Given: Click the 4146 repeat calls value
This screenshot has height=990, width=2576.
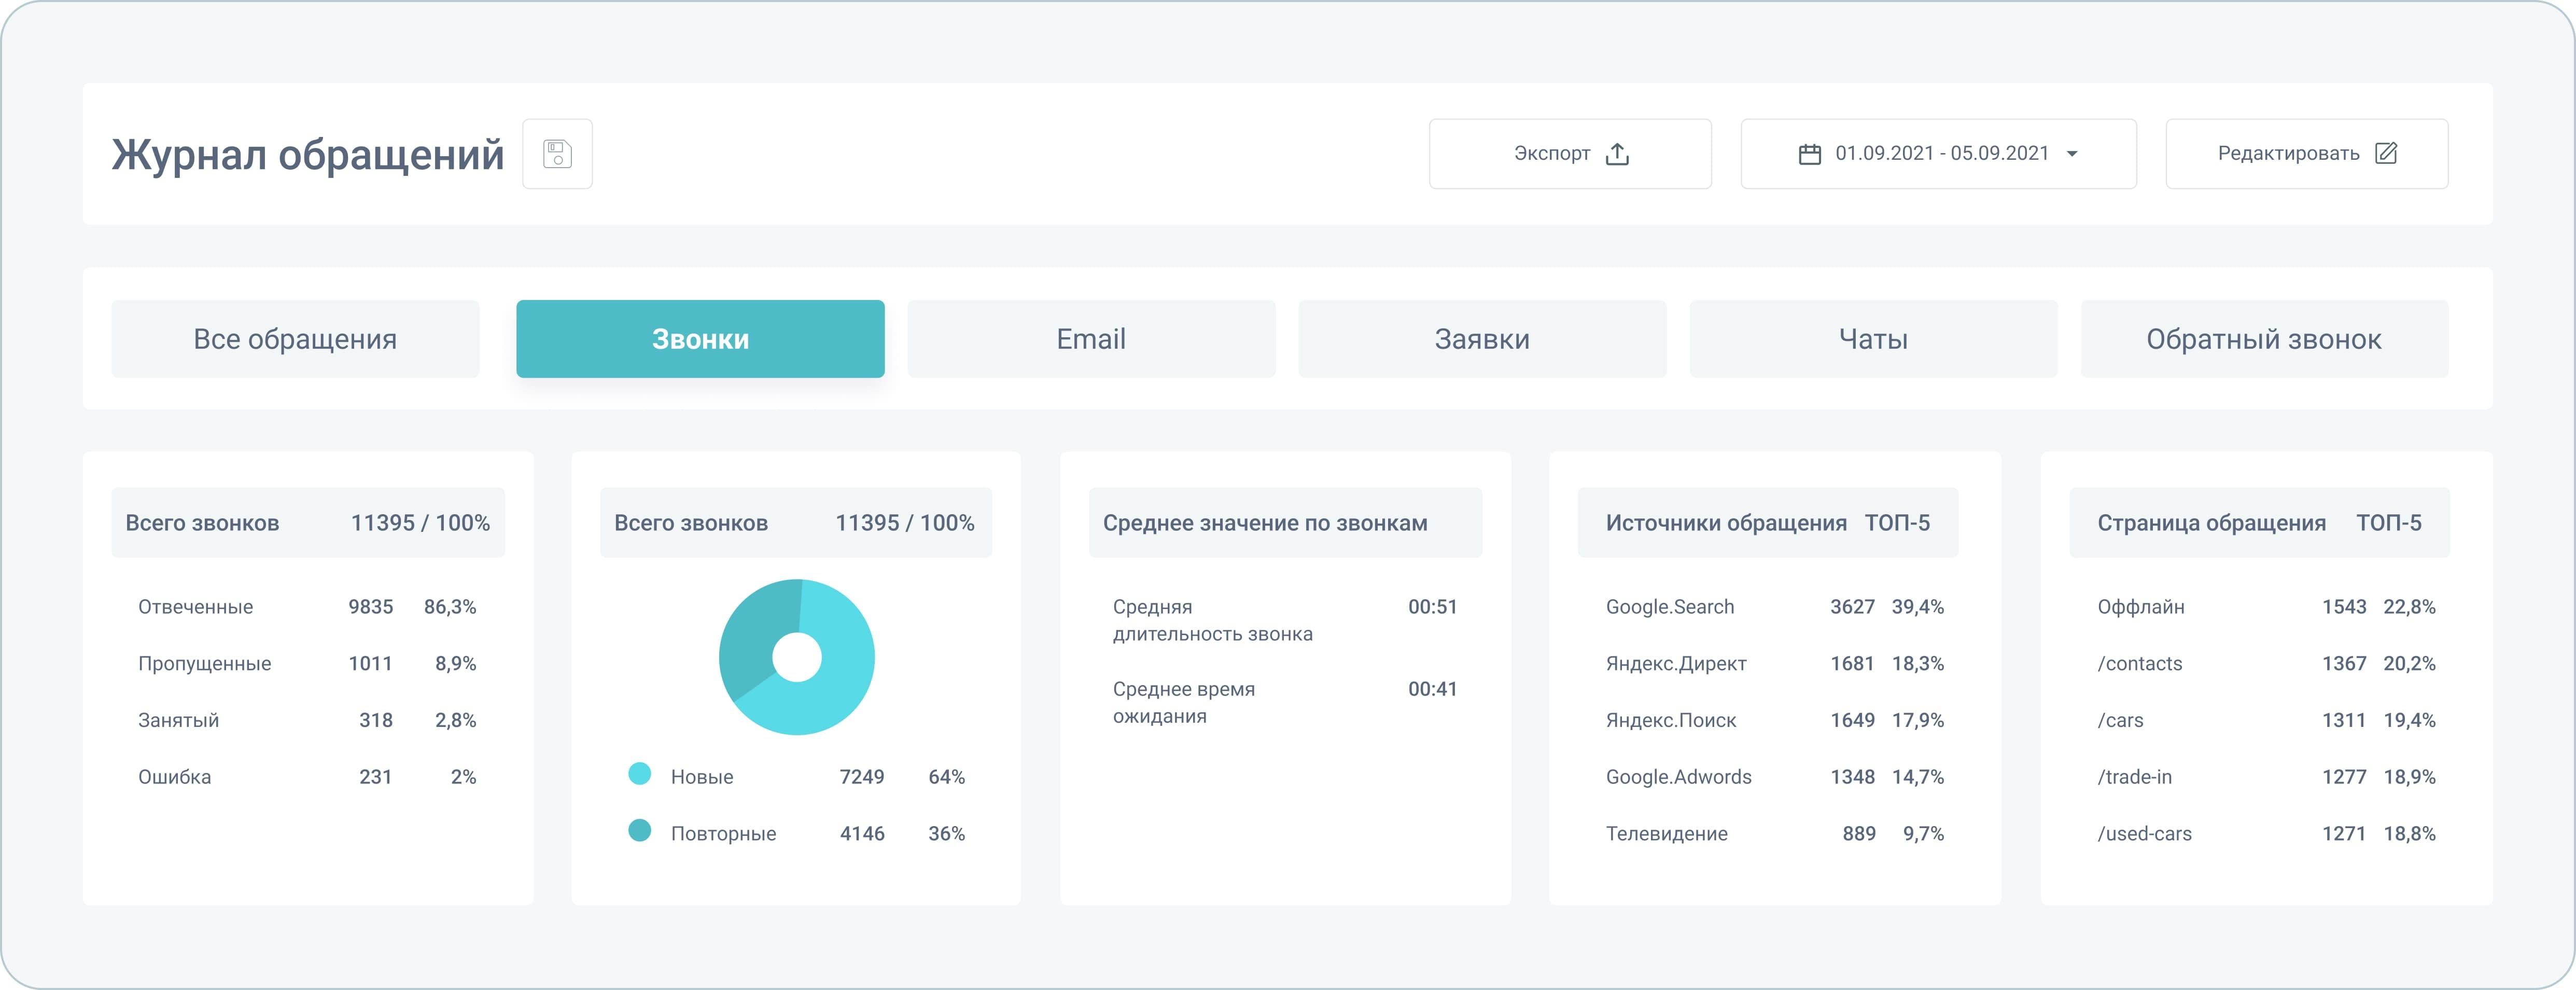Looking at the screenshot, I should [862, 834].
